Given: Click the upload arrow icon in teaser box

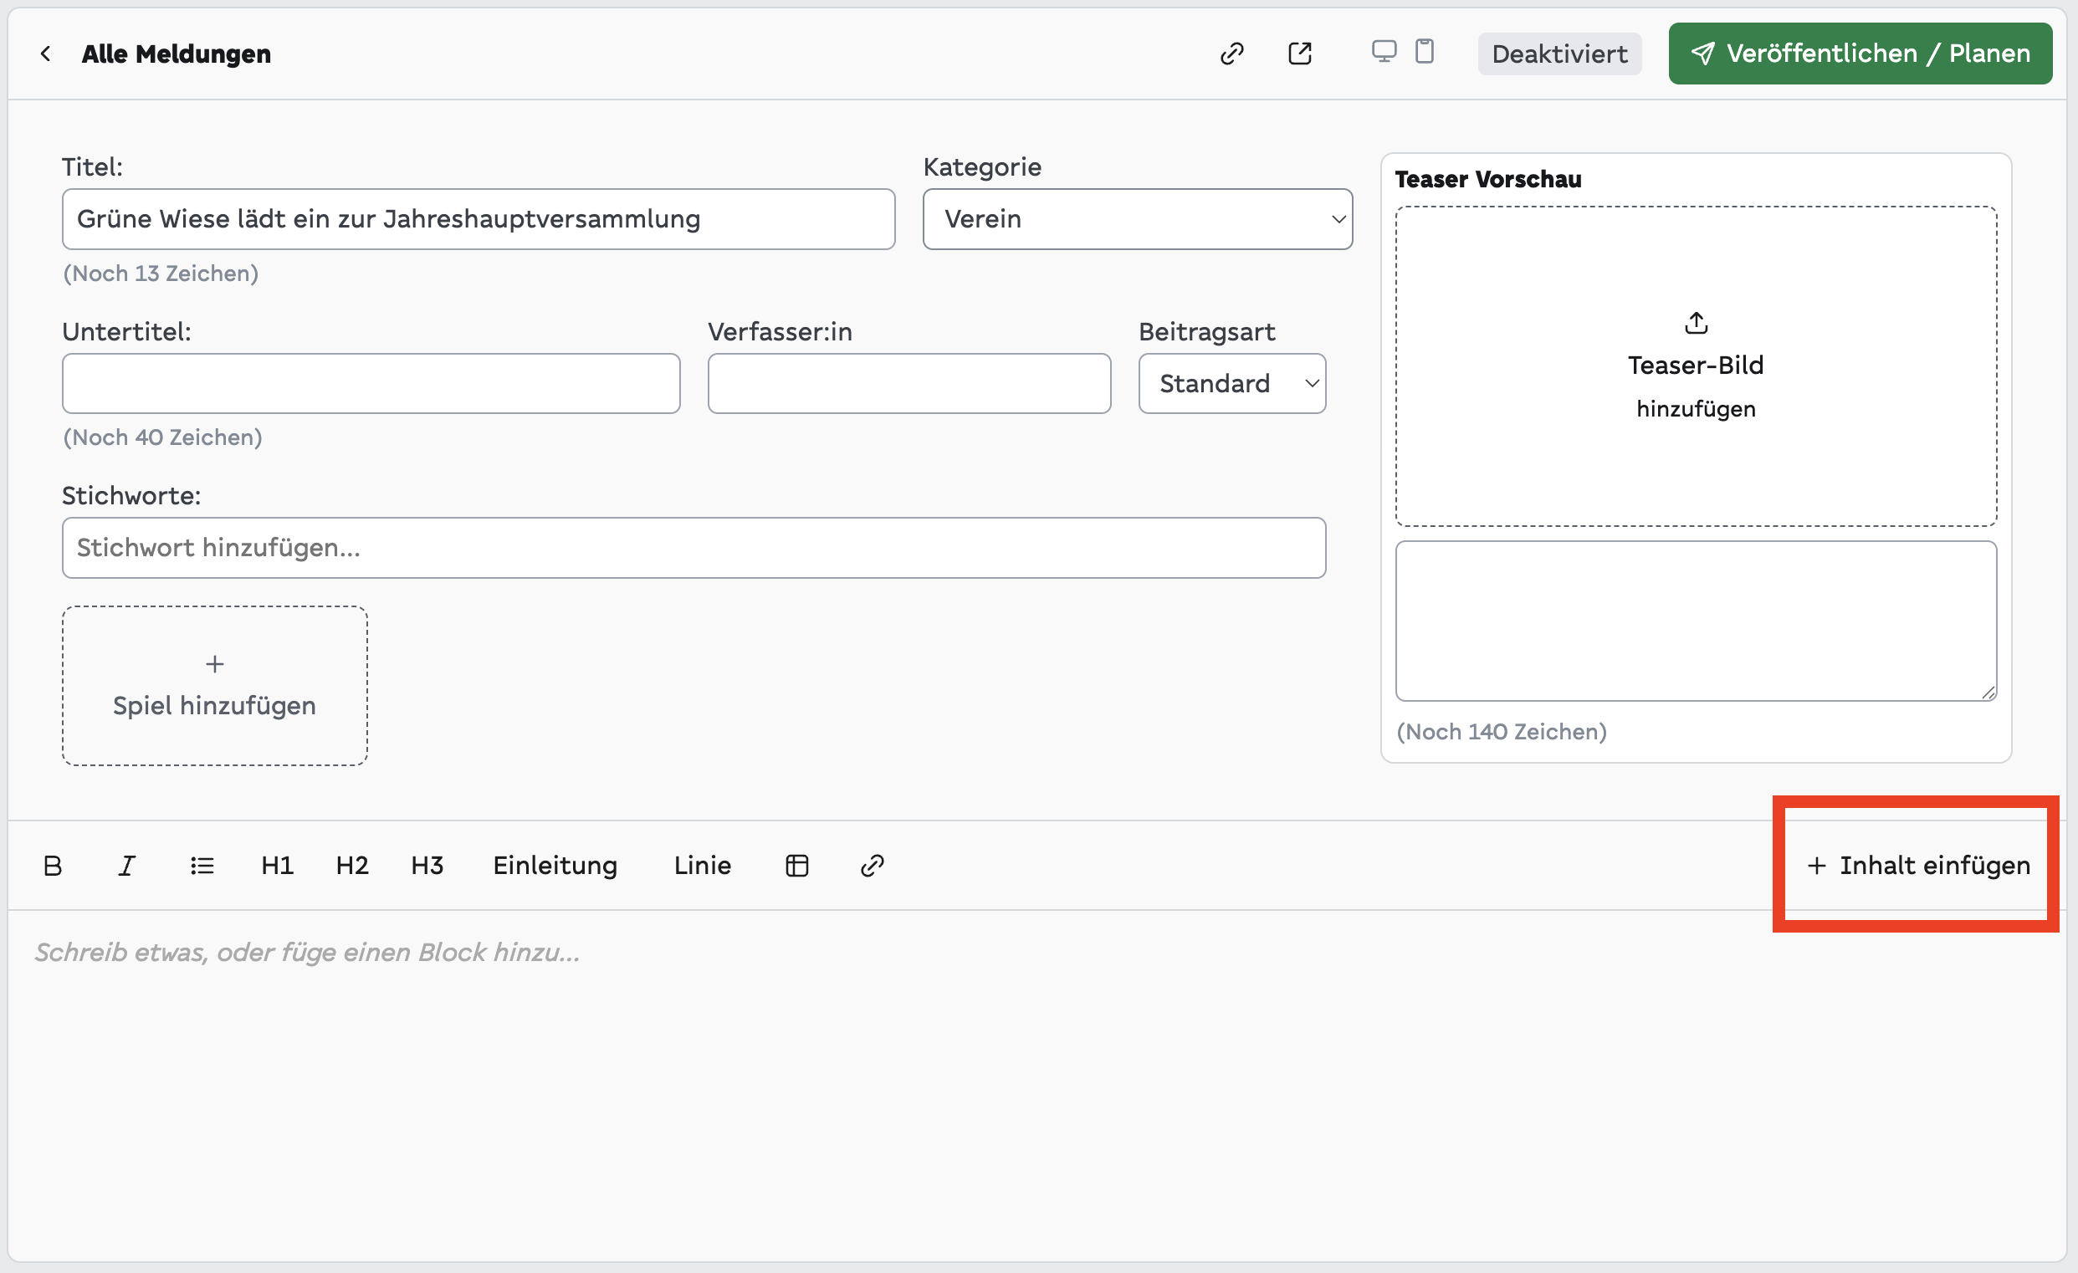Looking at the screenshot, I should coord(1696,323).
